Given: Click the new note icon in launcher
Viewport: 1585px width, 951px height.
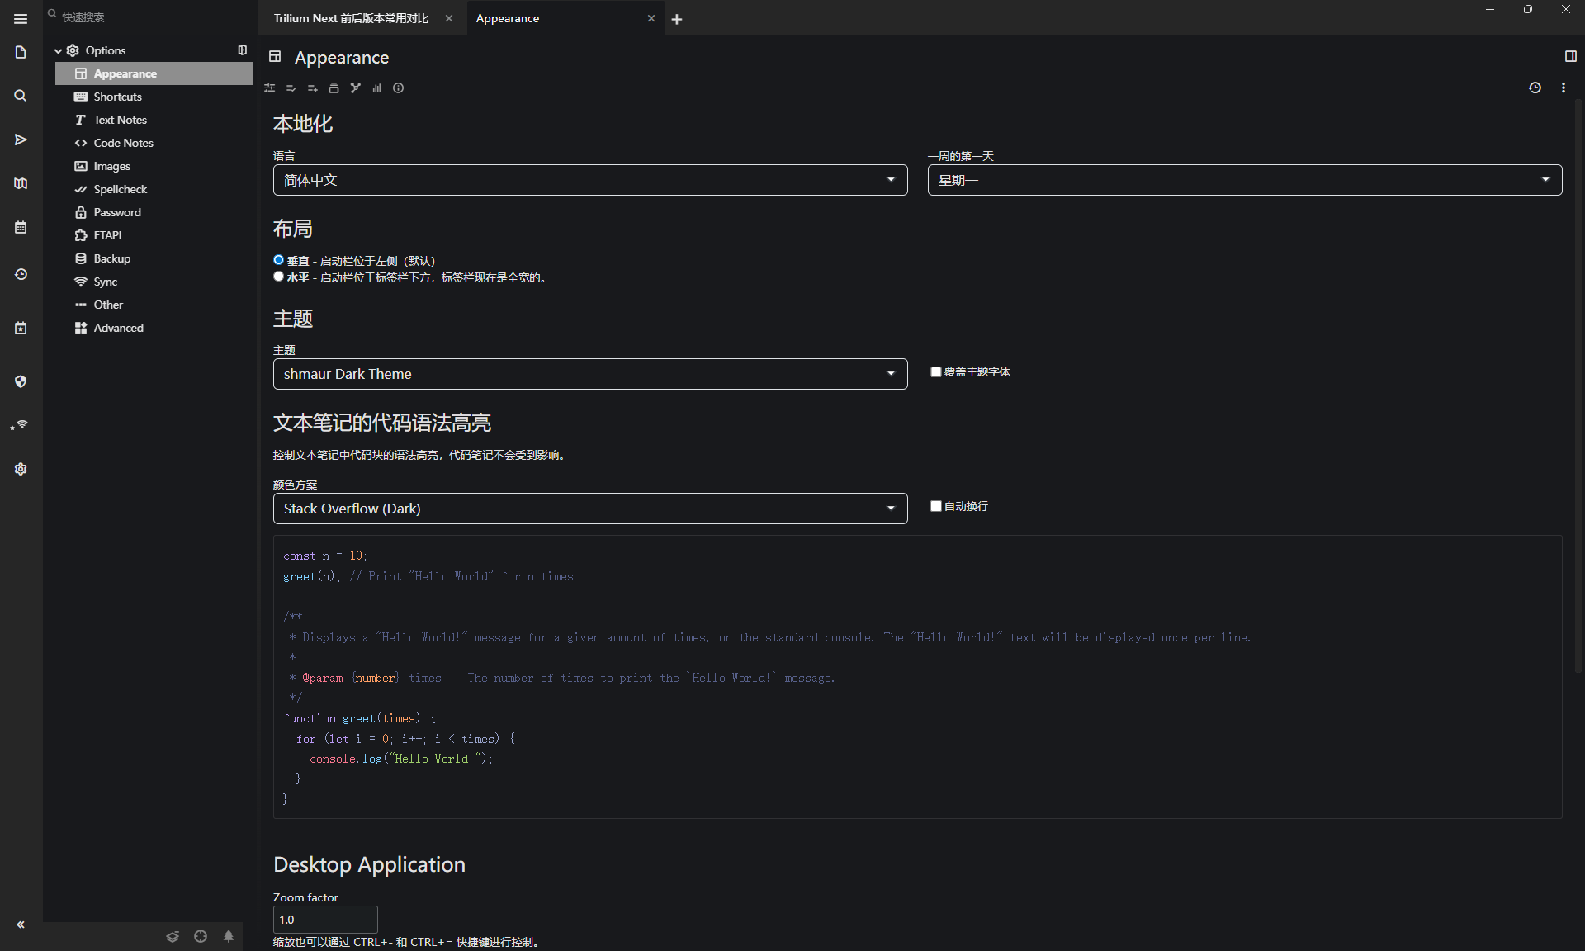Looking at the screenshot, I should click(x=21, y=52).
